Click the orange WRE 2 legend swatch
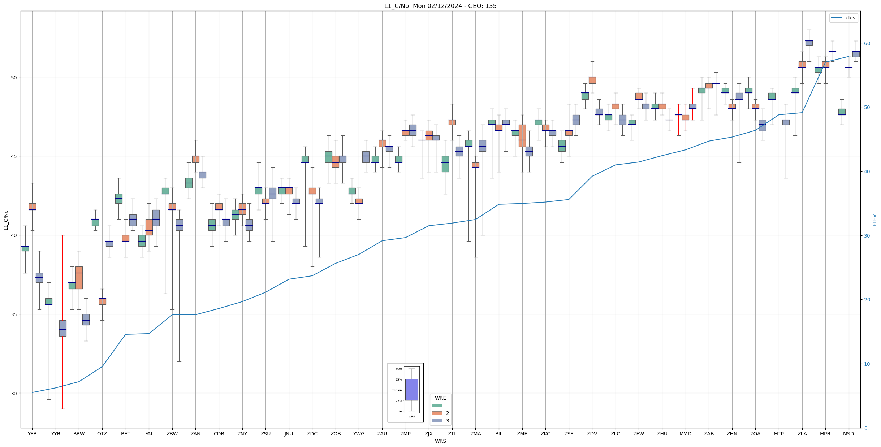Image resolution: width=881 pixels, height=447 pixels. [437, 413]
